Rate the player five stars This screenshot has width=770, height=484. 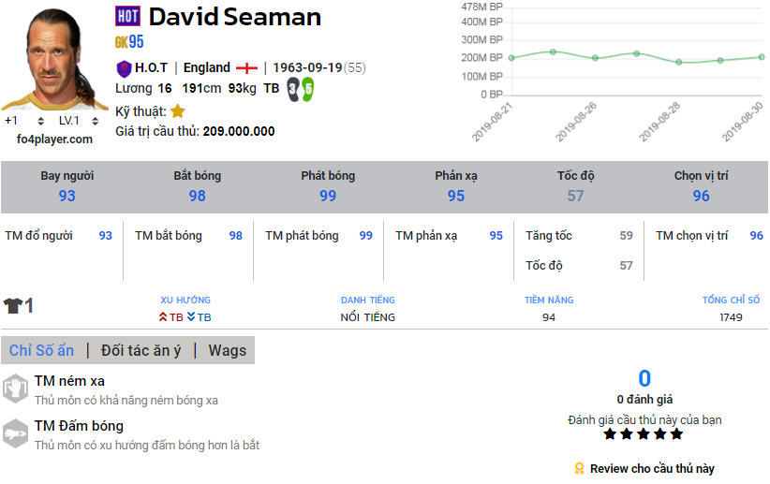click(x=676, y=434)
